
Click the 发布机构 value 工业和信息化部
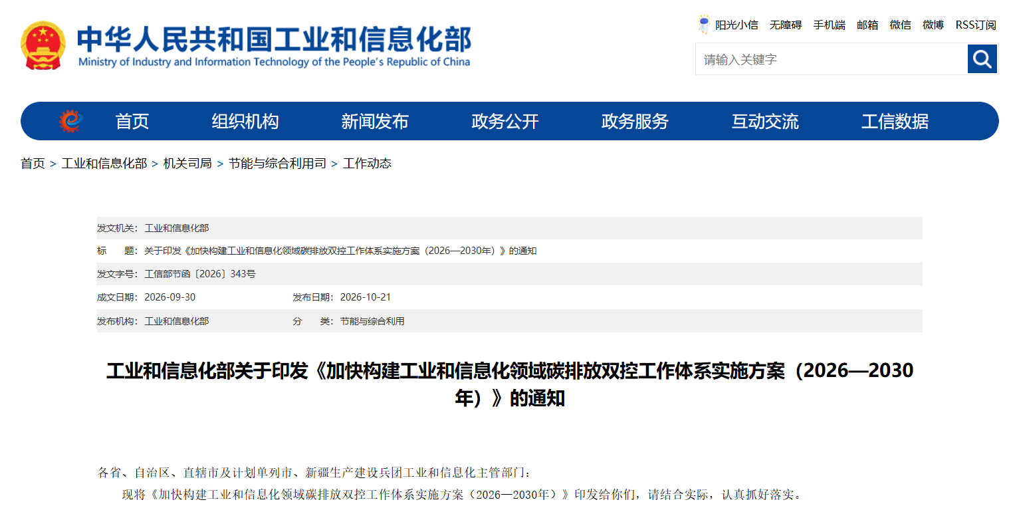(177, 321)
